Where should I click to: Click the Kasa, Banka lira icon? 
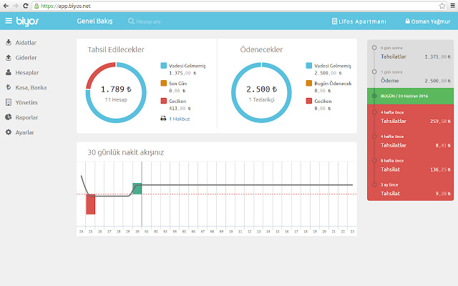[x=9, y=87]
